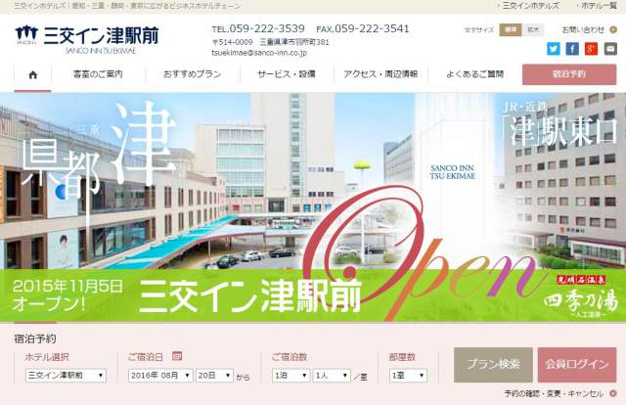Open the hotel selection dropdown 三交イン津駅前

(66, 376)
